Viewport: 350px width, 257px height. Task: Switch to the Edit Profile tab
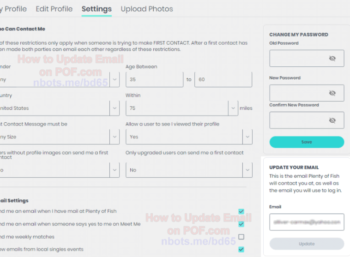pyautogui.click(x=54, y=9)
